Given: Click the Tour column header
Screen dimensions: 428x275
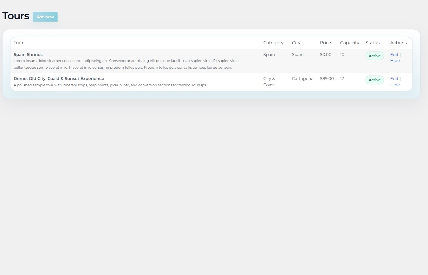Looking at the screenshot, I should (18, 43).
